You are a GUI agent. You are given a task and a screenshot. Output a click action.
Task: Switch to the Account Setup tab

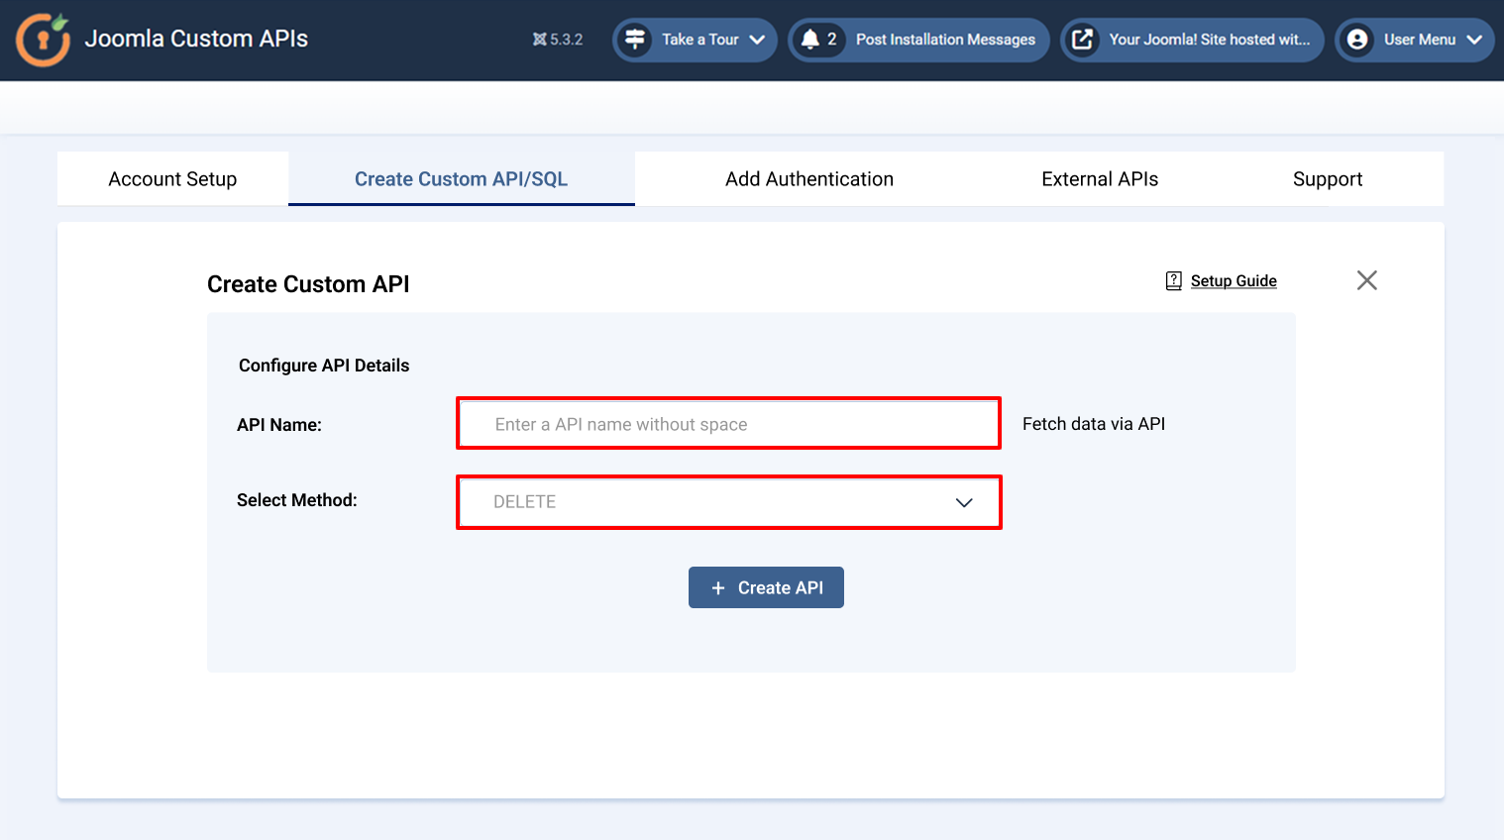172,179
